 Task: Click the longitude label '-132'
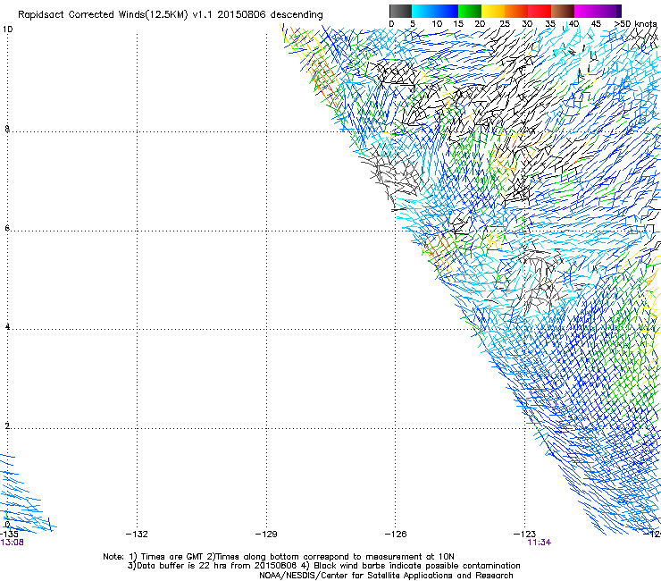[137, 535]
